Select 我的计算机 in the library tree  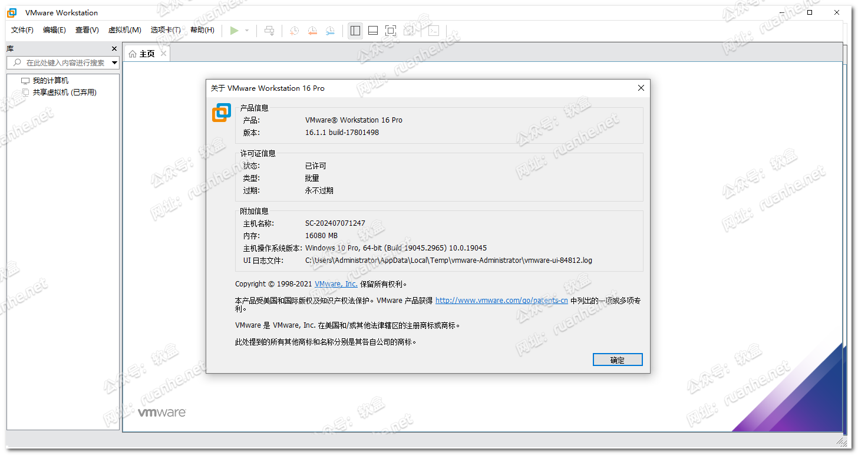[x=50, y=81]
